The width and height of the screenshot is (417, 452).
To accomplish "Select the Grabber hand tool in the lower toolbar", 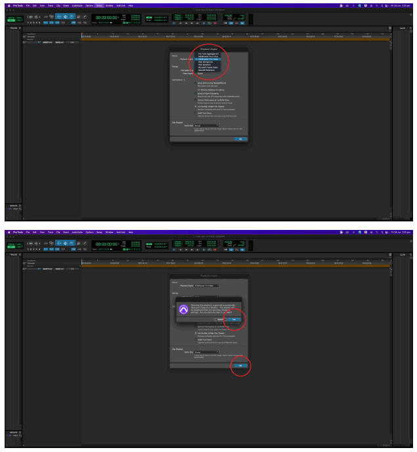I will tap(72, 243).
